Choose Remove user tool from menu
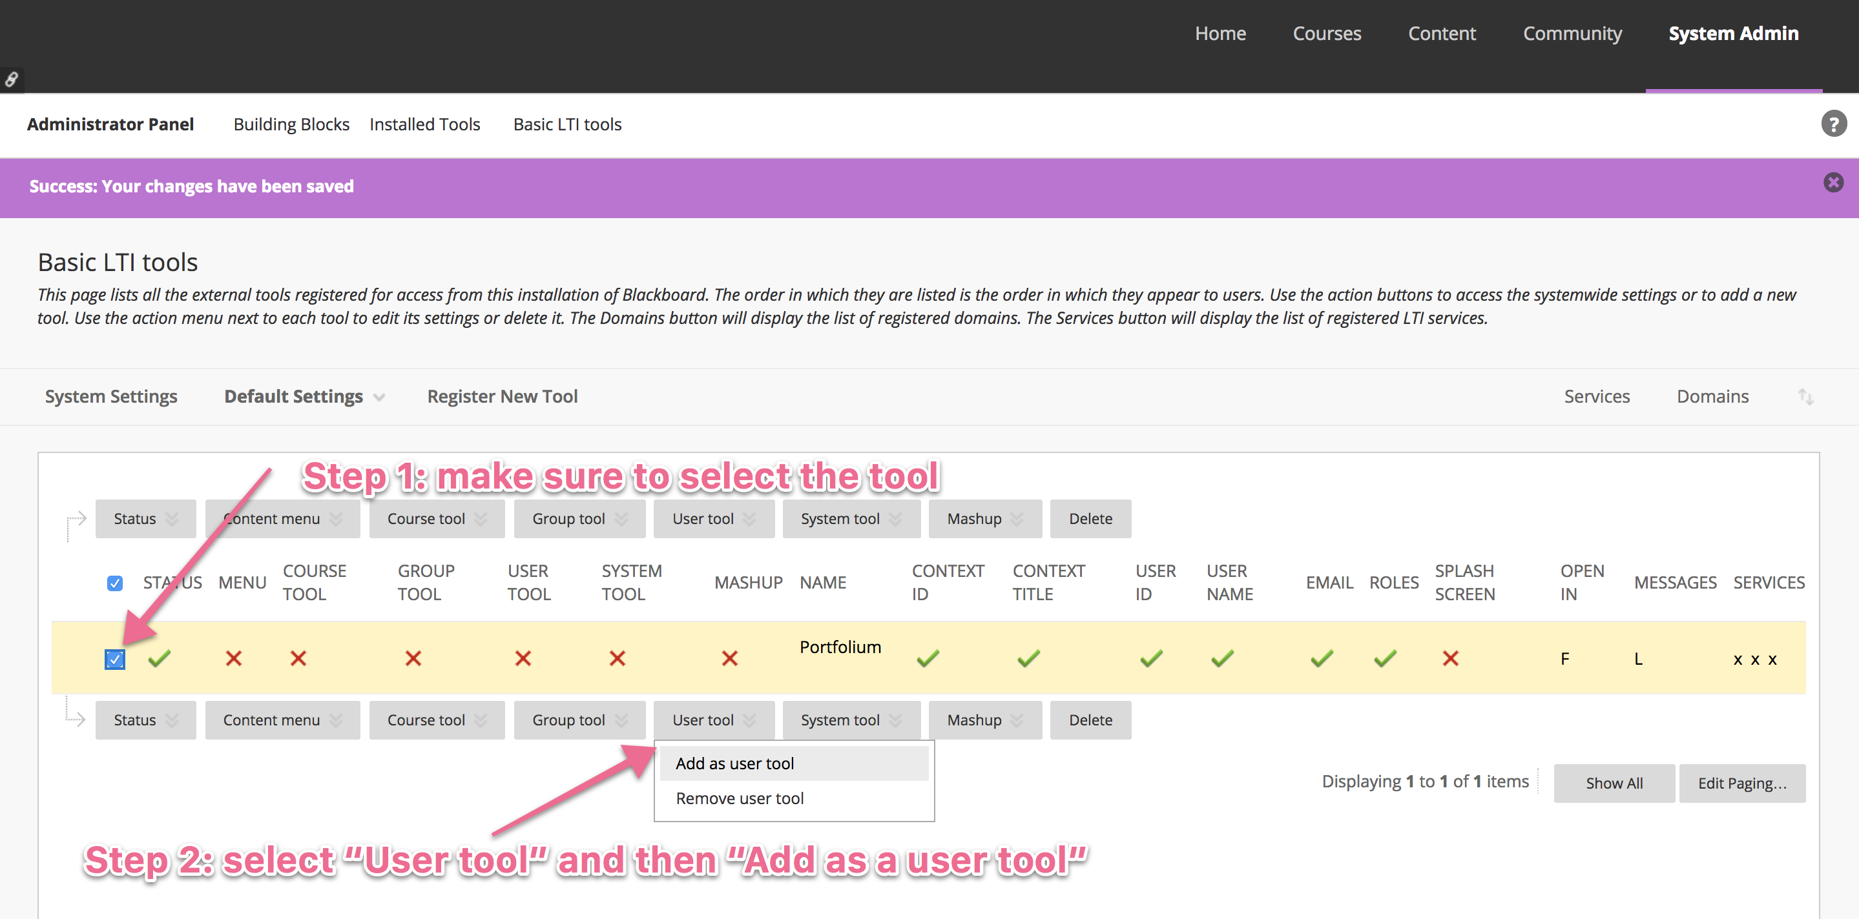Image resolution: width=1859 pixels, height=919 pixels. pos(739,798)
